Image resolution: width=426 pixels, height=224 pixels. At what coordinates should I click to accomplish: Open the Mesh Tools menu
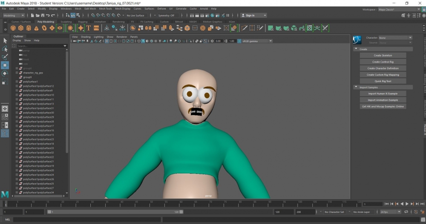[105, 9]
